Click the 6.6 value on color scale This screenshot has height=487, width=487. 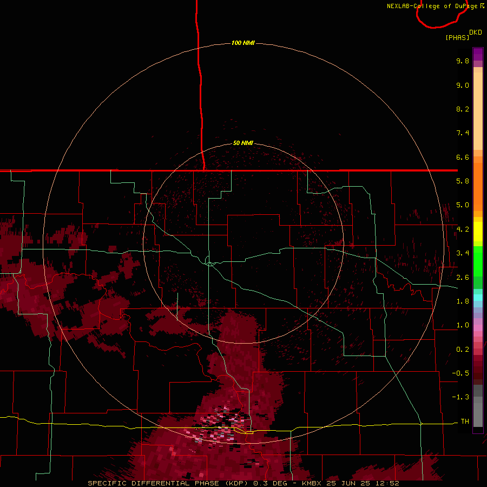click(463, 157)
